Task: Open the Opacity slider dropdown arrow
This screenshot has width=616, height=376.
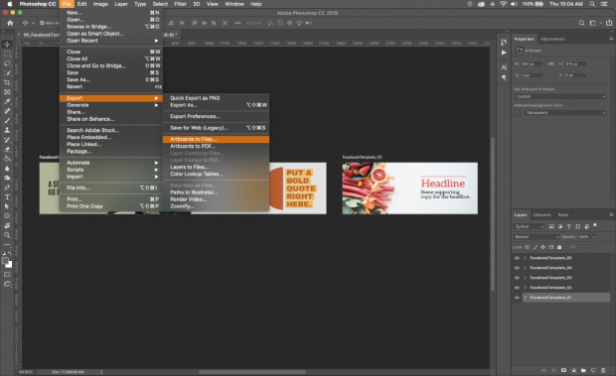Action: pos(593,237)
